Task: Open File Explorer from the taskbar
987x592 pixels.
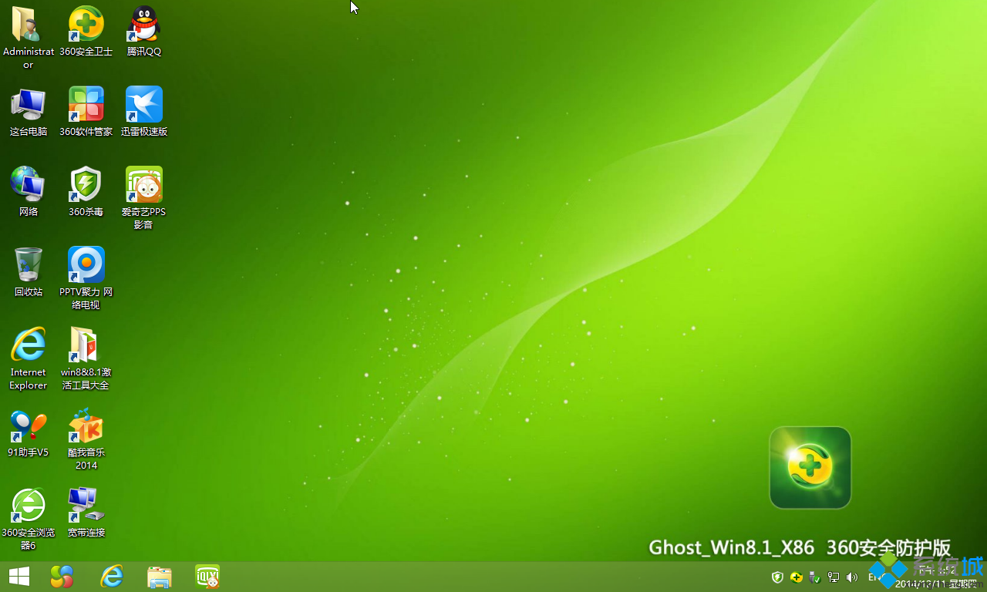Action: [160, 577]
